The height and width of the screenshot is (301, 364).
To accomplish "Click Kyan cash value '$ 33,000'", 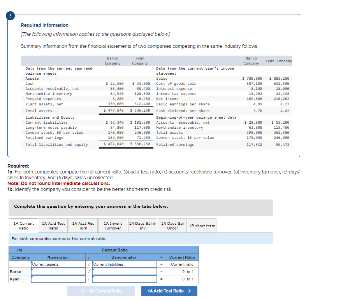I will coord(141,84).
